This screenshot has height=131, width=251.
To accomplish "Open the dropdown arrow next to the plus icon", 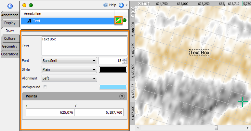I will [x=126, y=5].
